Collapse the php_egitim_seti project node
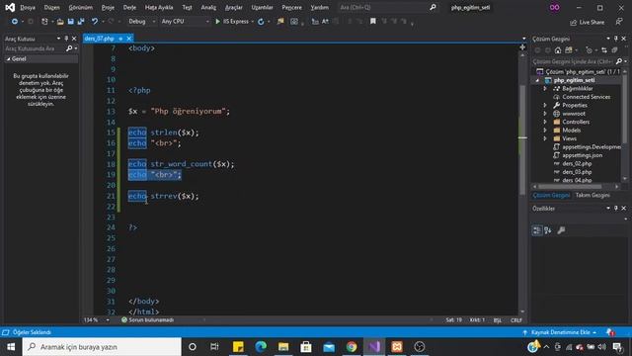Image resolution: width=632 pixels, height=356 pixels. coord(537,80)
